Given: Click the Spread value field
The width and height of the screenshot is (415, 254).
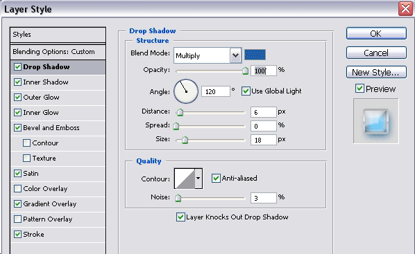Looking at the screenshot, I should (x=263, y=126).
